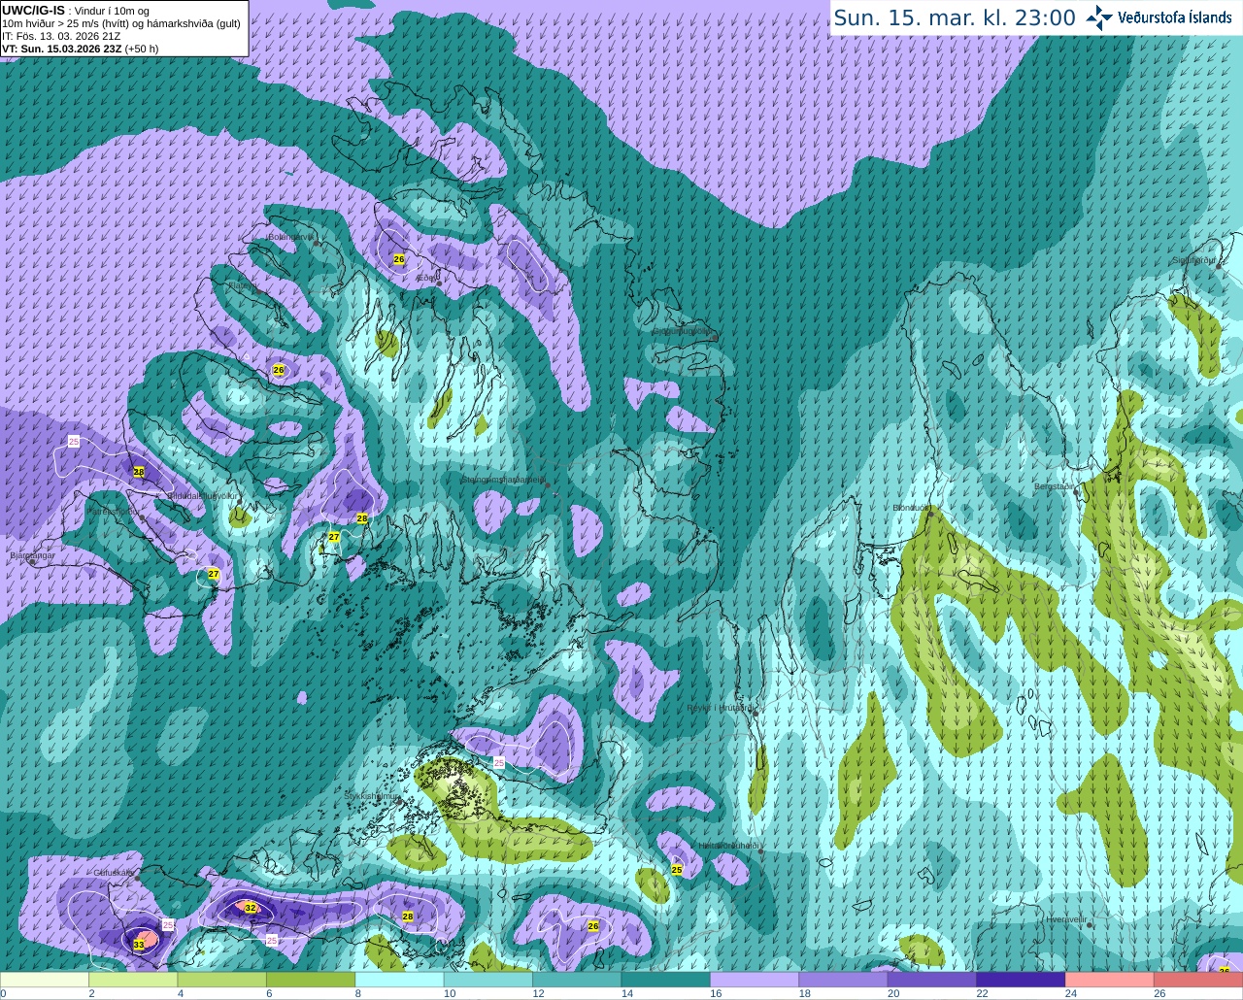
Task: Click the Holtavörðuheiði station label
Action: click(x=728, y=845)
